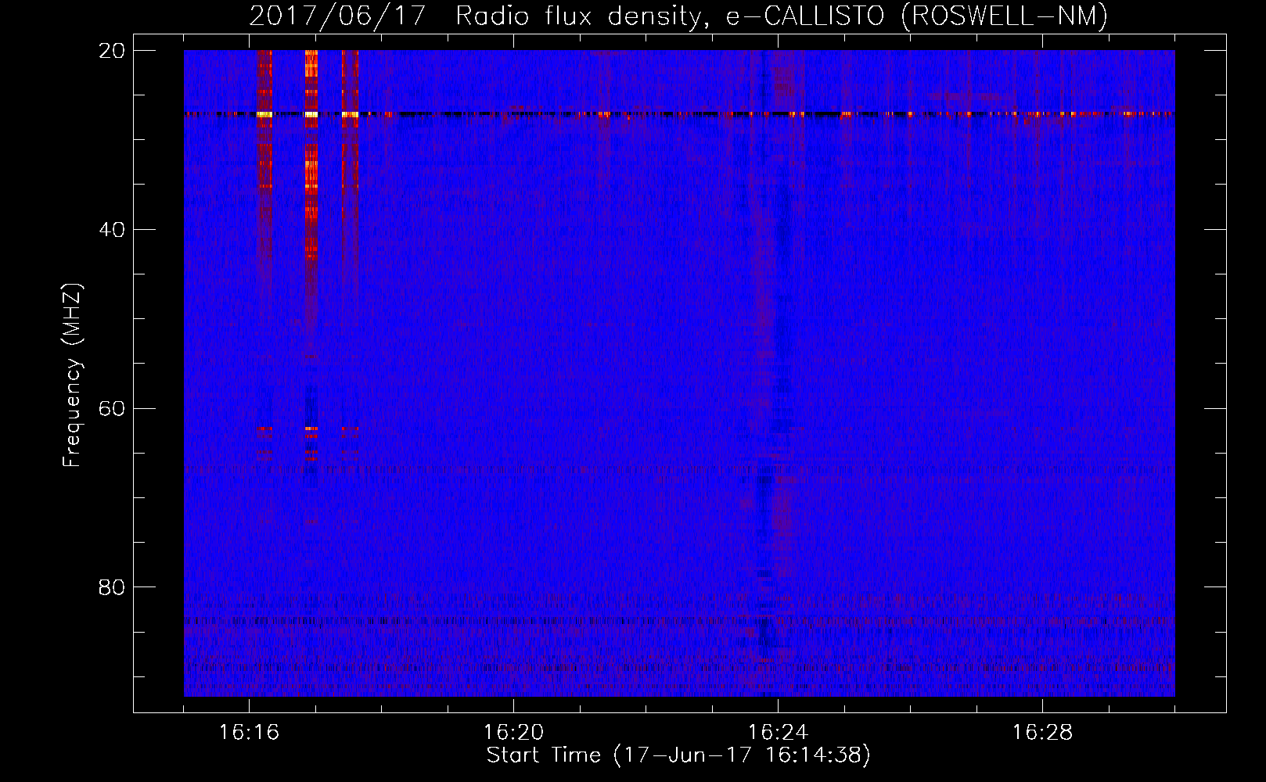Click the 40 MHz frequency tick label

point(113,230)
